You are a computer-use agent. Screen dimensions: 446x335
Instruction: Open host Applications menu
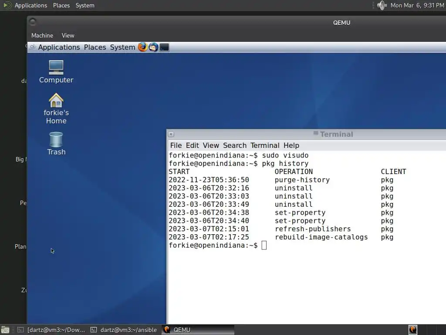point(31,5)
